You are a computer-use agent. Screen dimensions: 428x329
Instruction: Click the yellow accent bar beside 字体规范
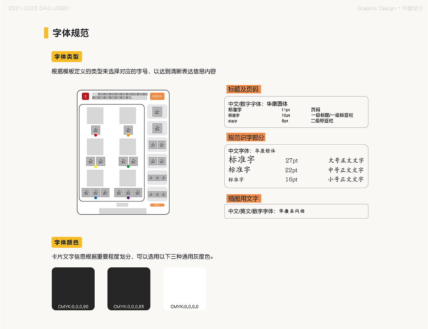(46, 33)
